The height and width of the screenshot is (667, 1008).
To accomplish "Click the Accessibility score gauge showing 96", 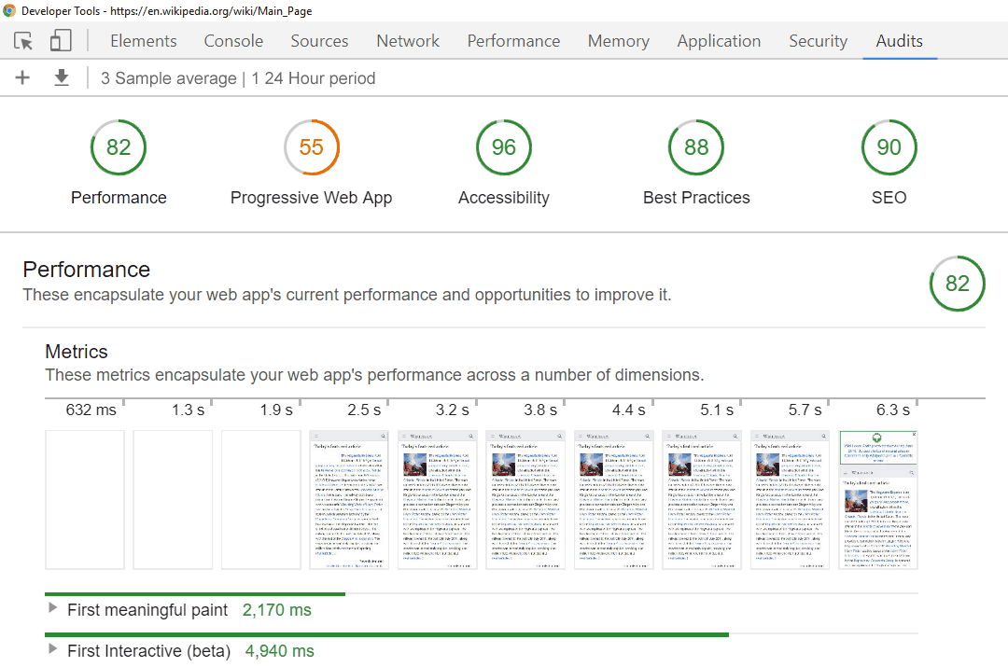I will coord(504,147).
